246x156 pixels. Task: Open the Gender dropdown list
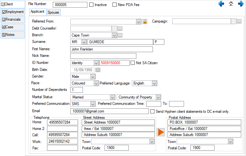click(92, 77)
